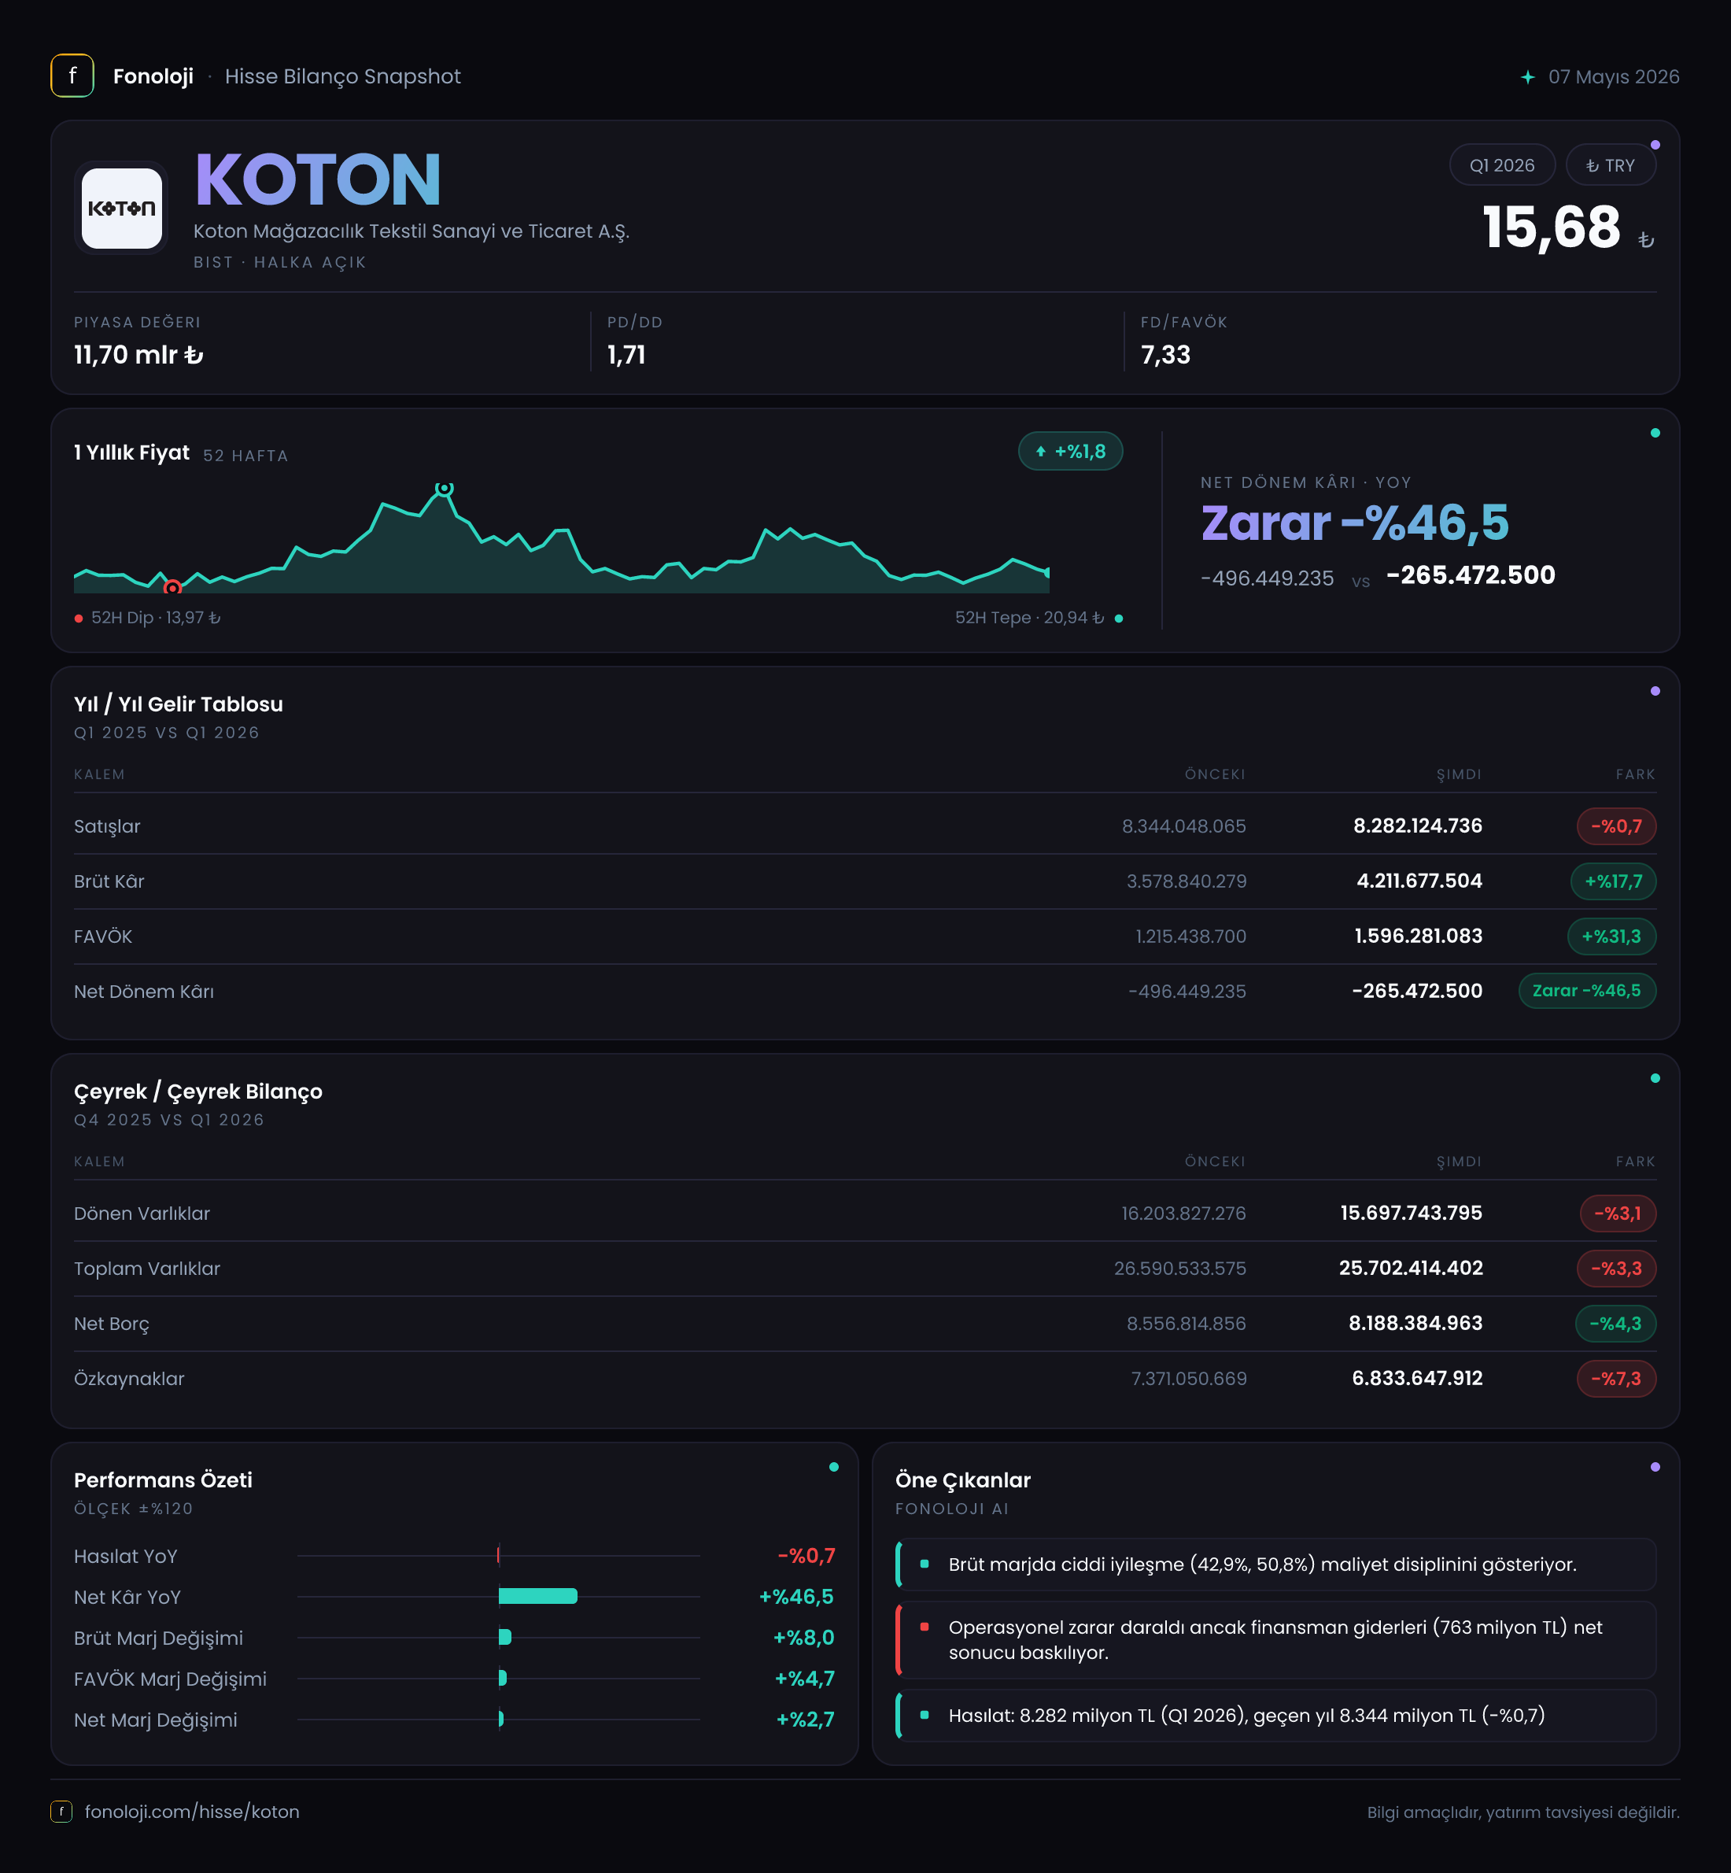Click the Net Marj Değişimi bar
The height and width of the screenshot is (1873, 1731).
tap(501, 1720)
